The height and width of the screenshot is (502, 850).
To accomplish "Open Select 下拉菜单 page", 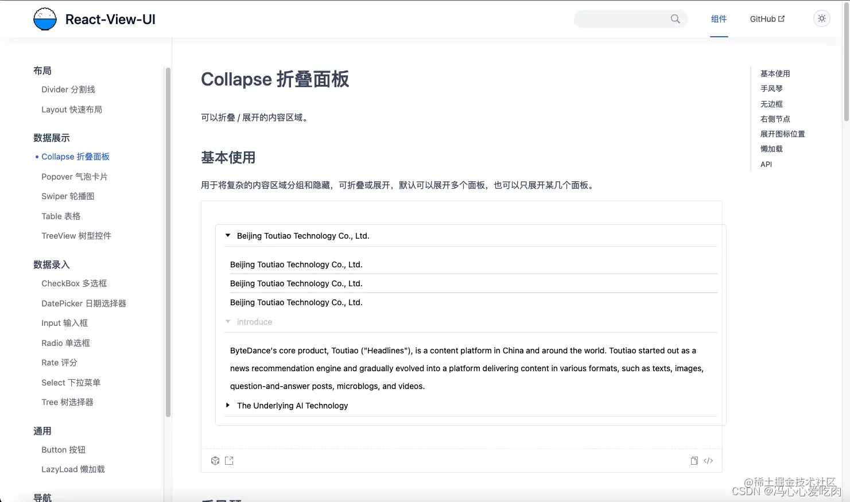I will pyautogui.click(x=71, y=383).
